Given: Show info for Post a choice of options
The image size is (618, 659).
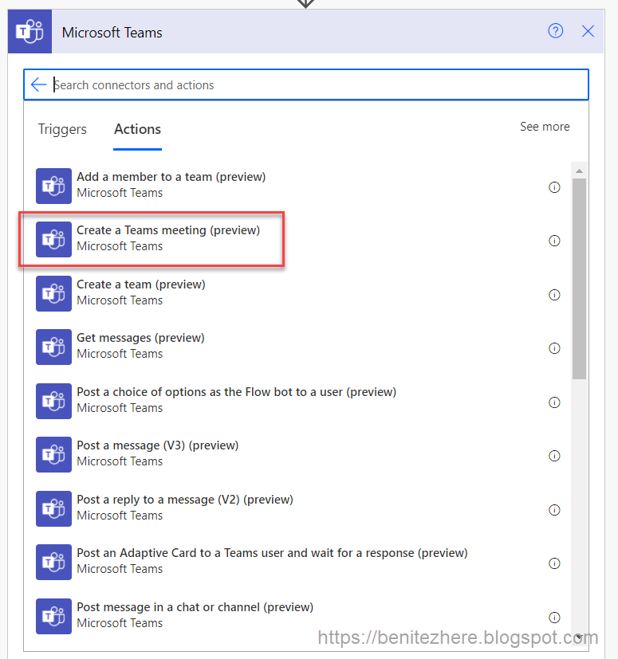Looking at the screenshot, I should pyautogui.click(x=554, y=402).
